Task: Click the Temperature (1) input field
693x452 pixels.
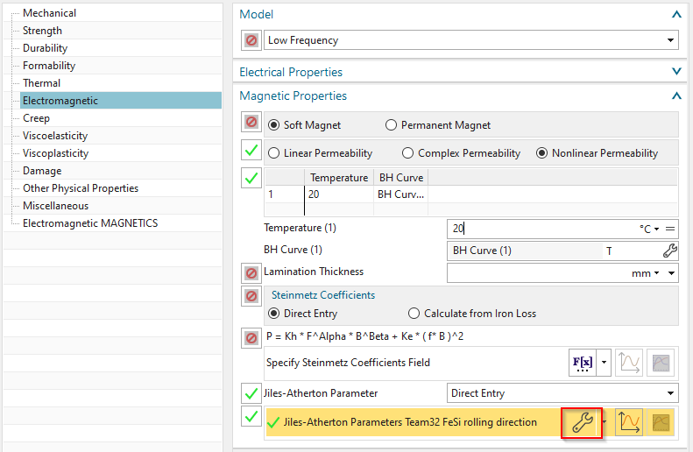Action: click(539, 229)
